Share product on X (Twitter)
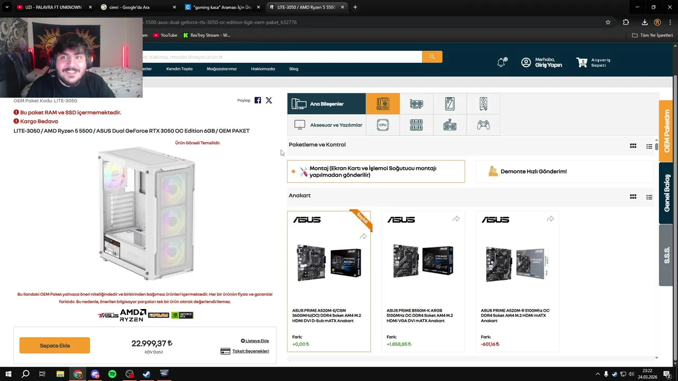The width and height of the screenshot is (678, 381). point(269,100)
